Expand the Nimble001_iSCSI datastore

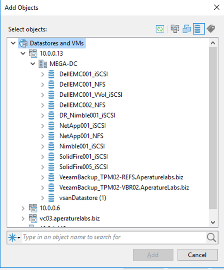tap(43, 147)
